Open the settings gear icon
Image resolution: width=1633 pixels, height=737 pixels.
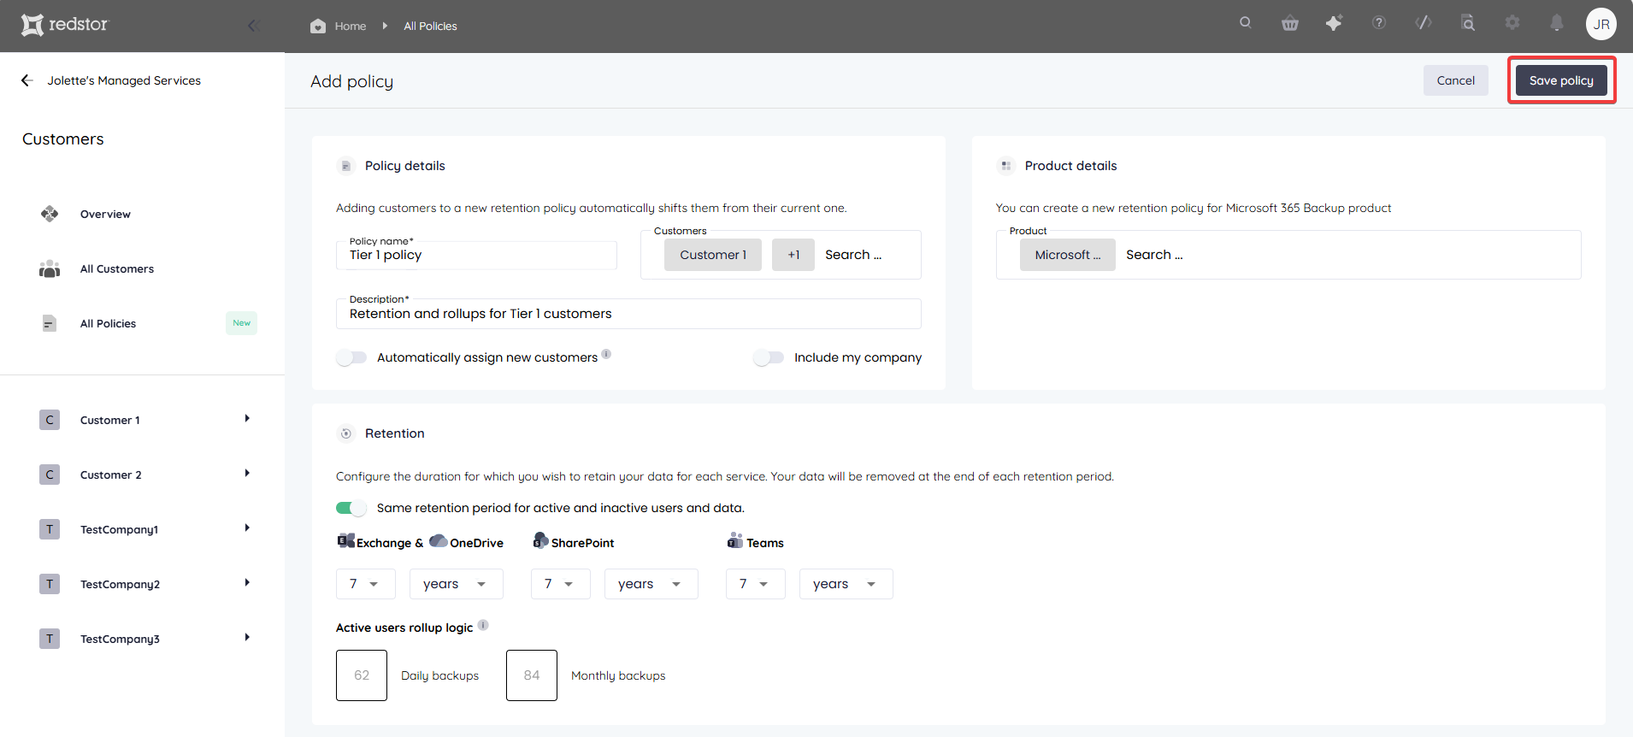[x=1512, y=23]
